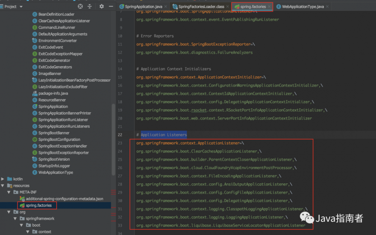Collapse the META-INF folder

9,192
